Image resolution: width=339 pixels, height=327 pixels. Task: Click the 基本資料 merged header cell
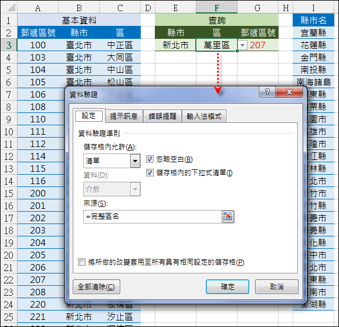tap(79, 20)
